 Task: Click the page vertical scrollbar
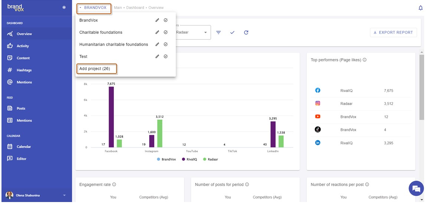pyautogui.click(x=422, y=87)
